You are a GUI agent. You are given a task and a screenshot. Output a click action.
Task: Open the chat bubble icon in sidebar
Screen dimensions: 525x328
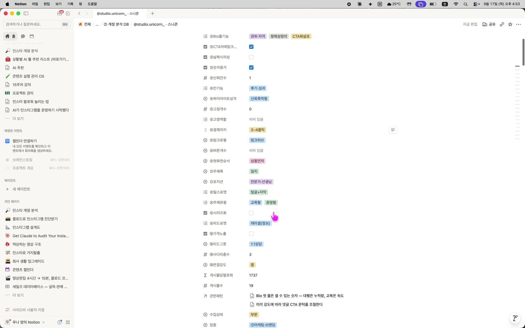click(x=23, y=36)
